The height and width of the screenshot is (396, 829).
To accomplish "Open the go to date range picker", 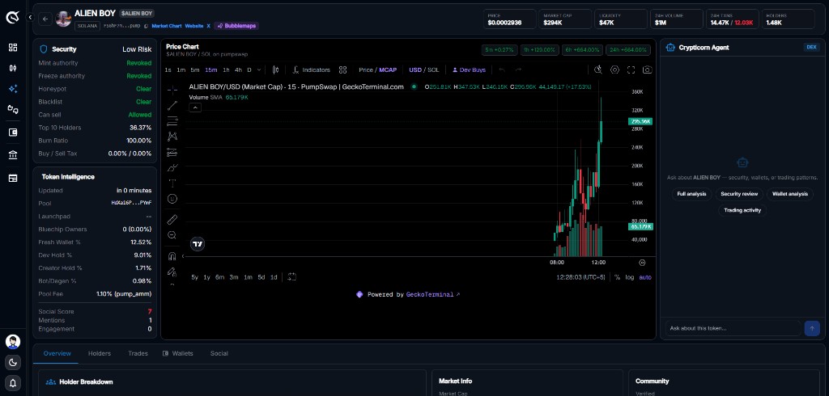I will click(291, 277).
